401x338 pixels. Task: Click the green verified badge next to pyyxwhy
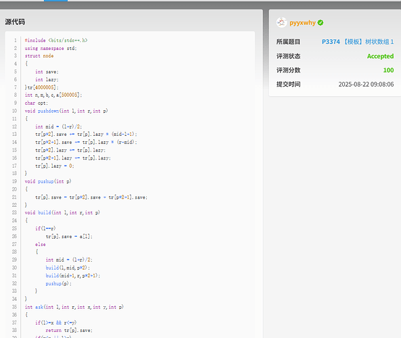point(320,23)
